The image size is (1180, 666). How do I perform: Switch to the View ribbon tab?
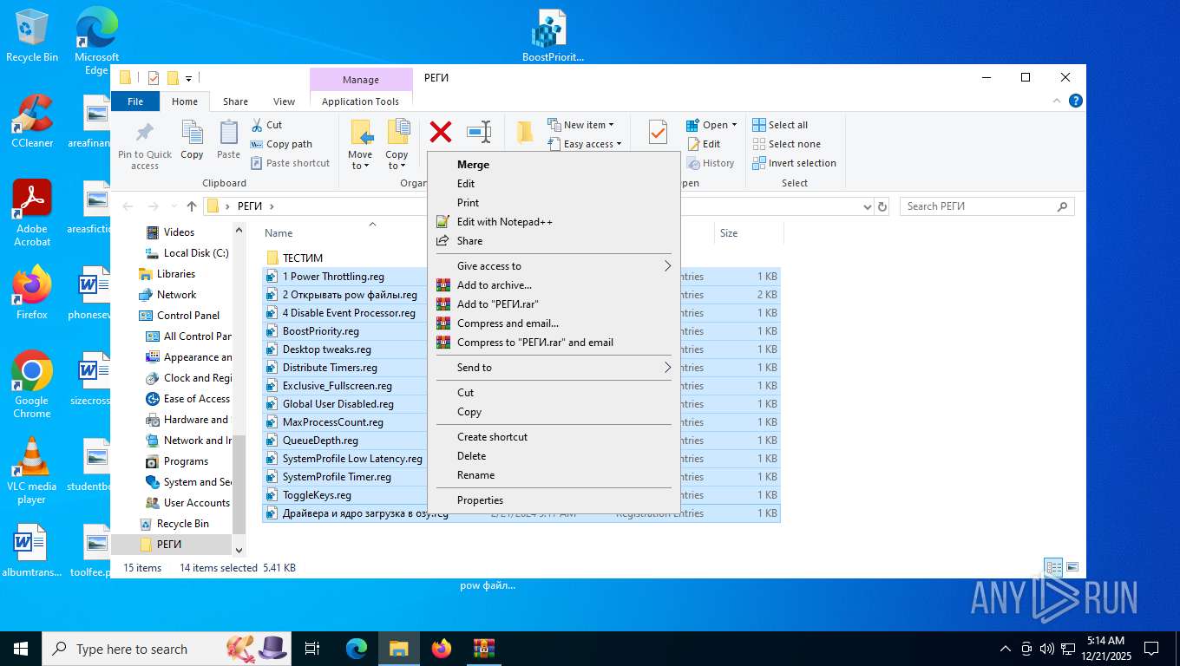pos(284,101)
